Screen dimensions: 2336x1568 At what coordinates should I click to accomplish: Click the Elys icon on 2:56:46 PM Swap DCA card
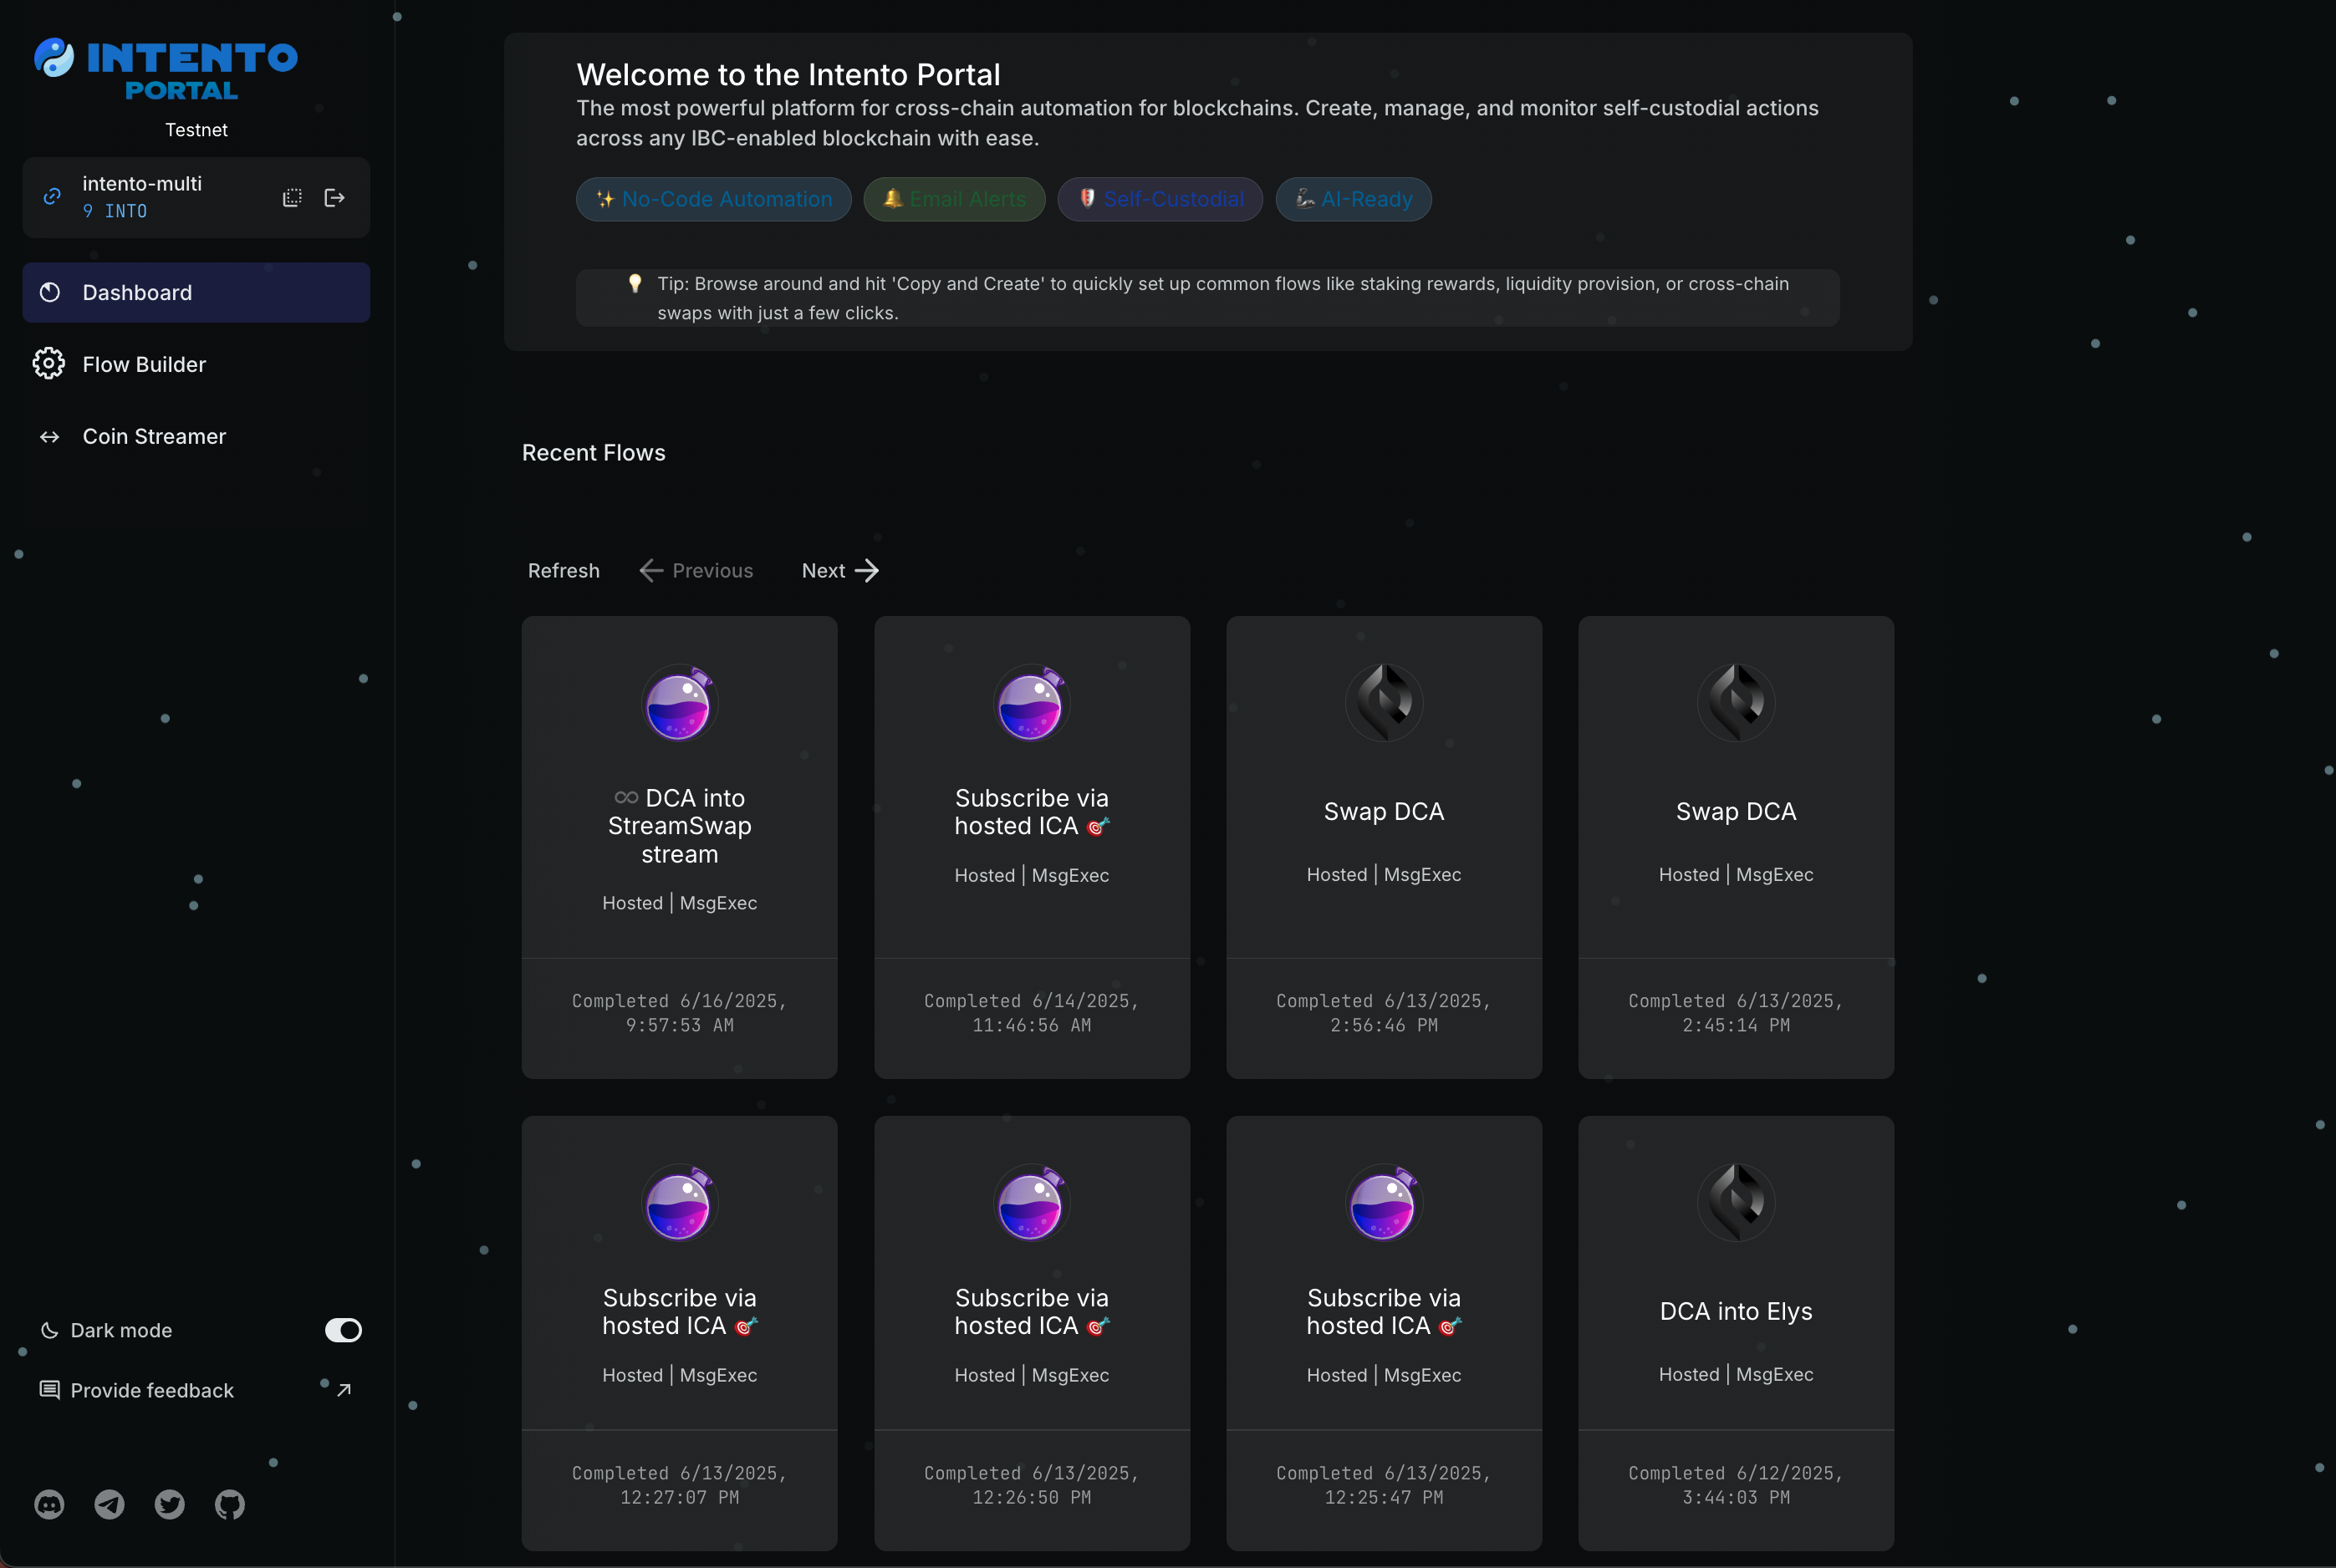[1384, 703]
